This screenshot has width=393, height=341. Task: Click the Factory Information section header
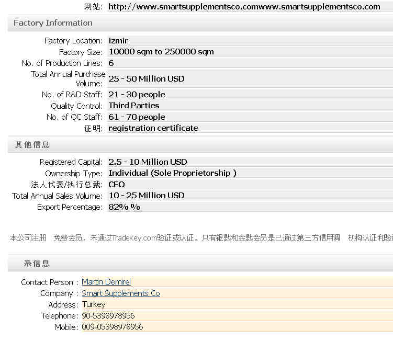pyautogui.click(x=53, y=23)
